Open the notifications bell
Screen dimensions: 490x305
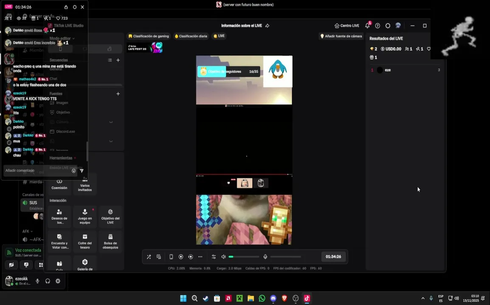(x=368, y=25)
